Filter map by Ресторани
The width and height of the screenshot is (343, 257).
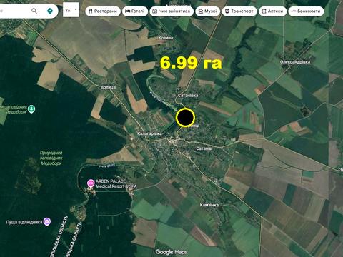[103, 11]
